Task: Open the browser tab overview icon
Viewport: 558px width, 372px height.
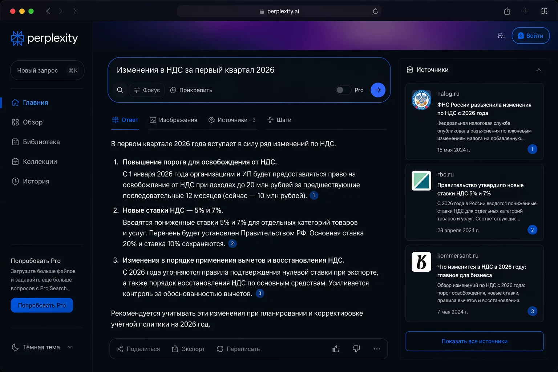Action: [x=544, y=11]
